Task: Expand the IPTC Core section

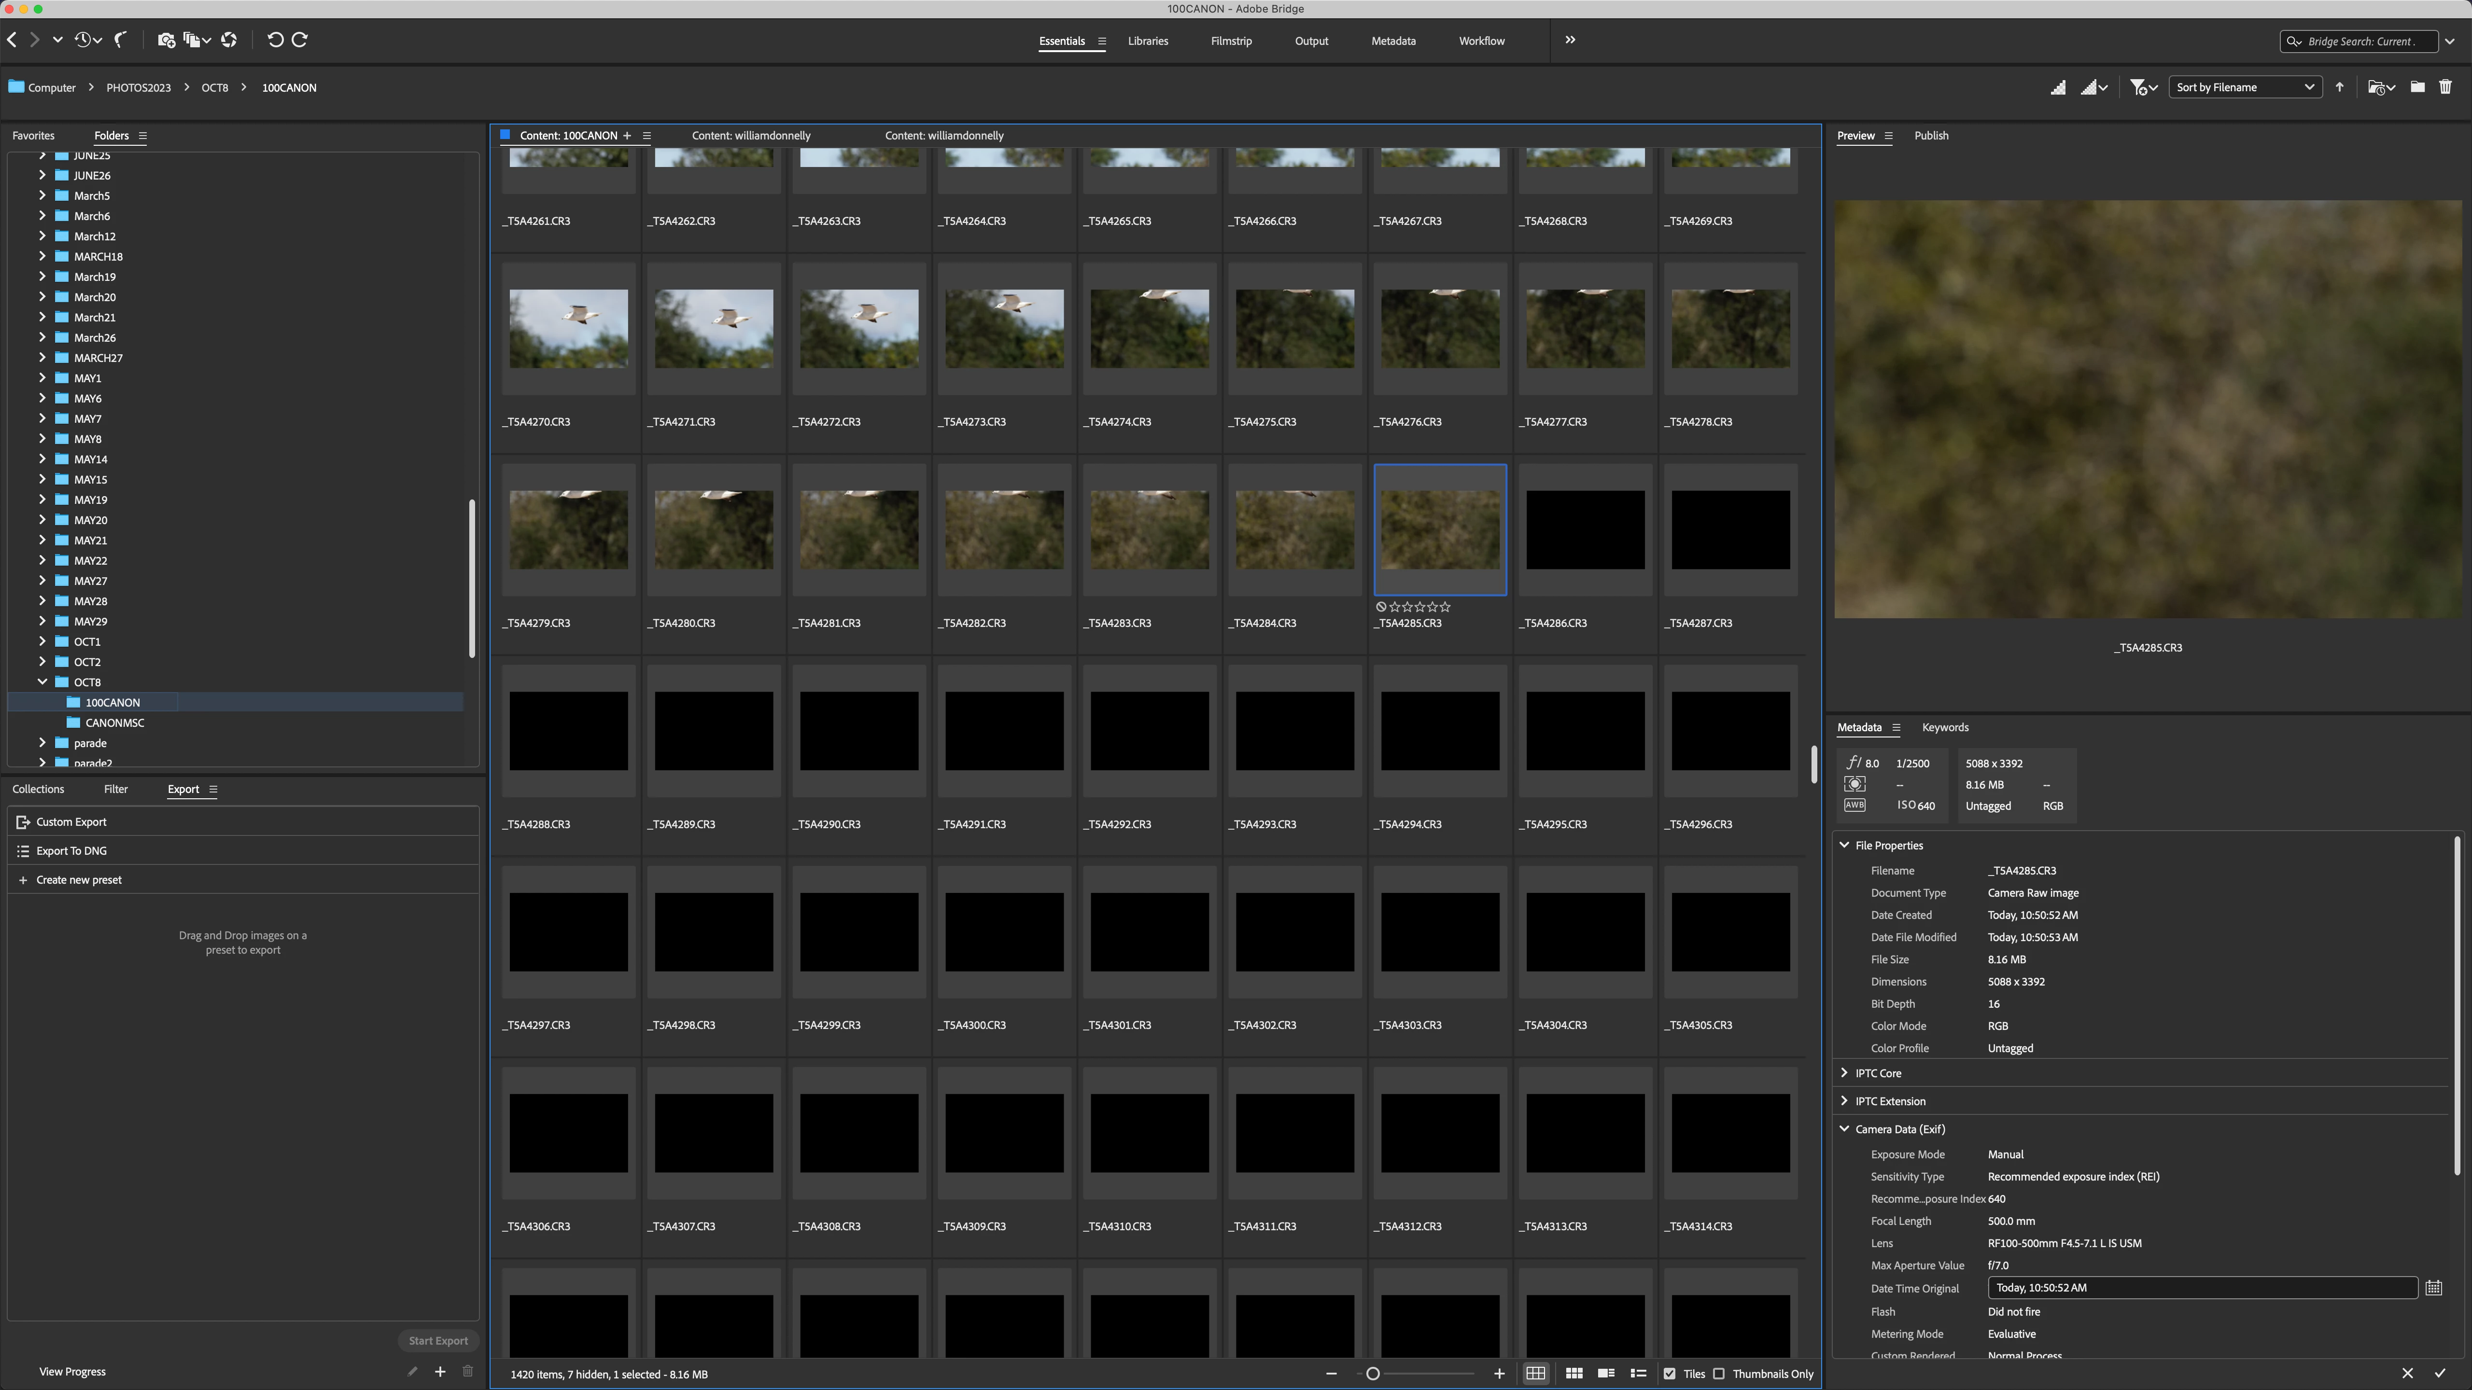Action: [1844, 1072]
